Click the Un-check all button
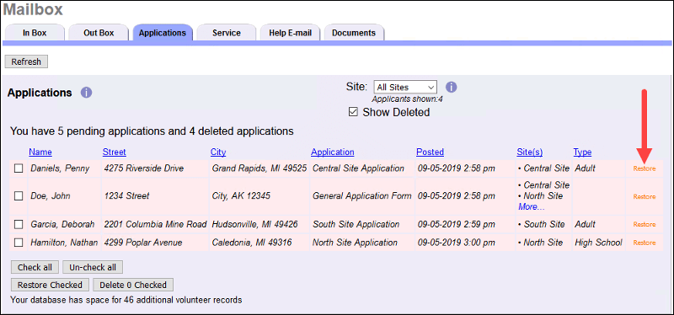 point(93,267)
